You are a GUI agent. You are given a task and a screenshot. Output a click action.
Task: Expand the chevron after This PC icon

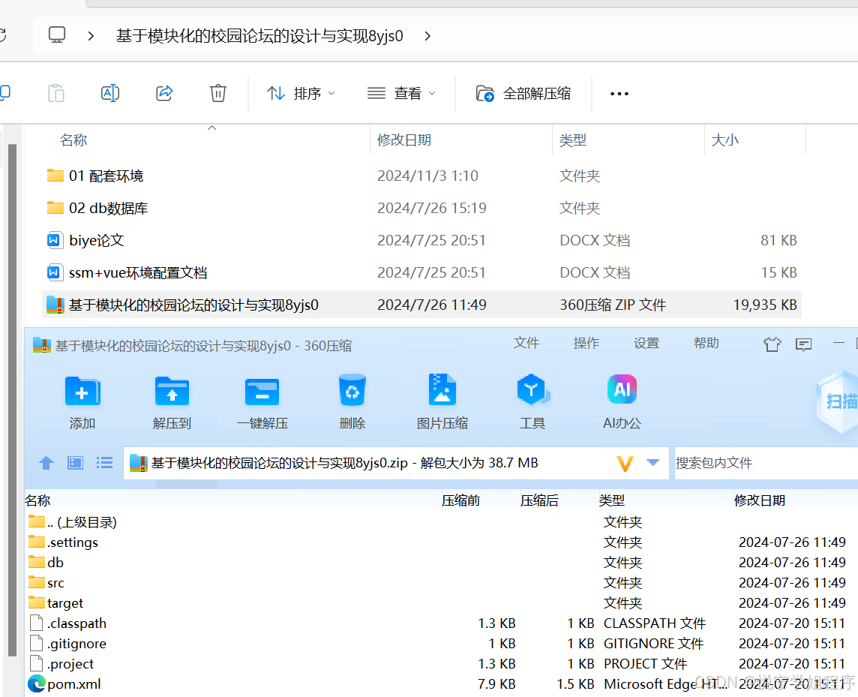(x=91, y=36)
